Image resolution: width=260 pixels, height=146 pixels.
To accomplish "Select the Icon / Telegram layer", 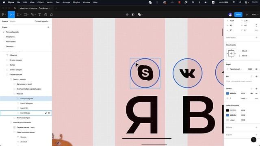I will coord(26,103).
